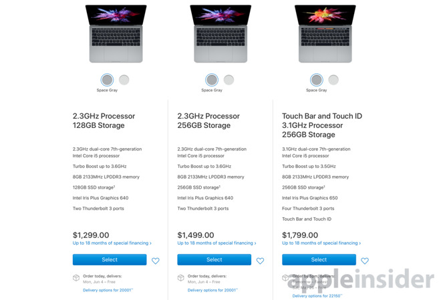
Task: Favorite the $1,299 MacBook Pro with heart icon
Action: (156, 261)
